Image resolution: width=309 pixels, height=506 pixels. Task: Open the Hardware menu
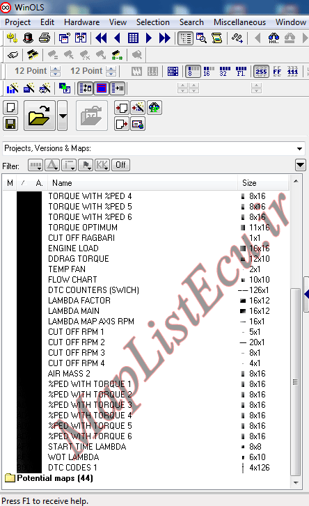82,22
